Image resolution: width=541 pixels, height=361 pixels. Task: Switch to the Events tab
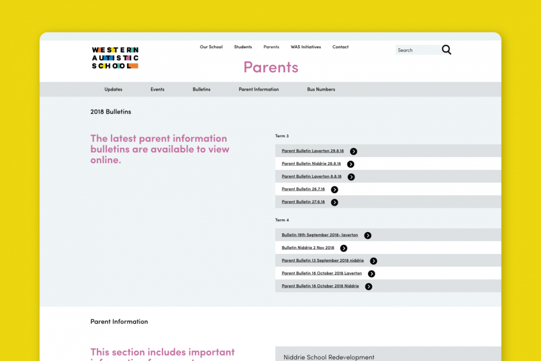coord(158,89)
